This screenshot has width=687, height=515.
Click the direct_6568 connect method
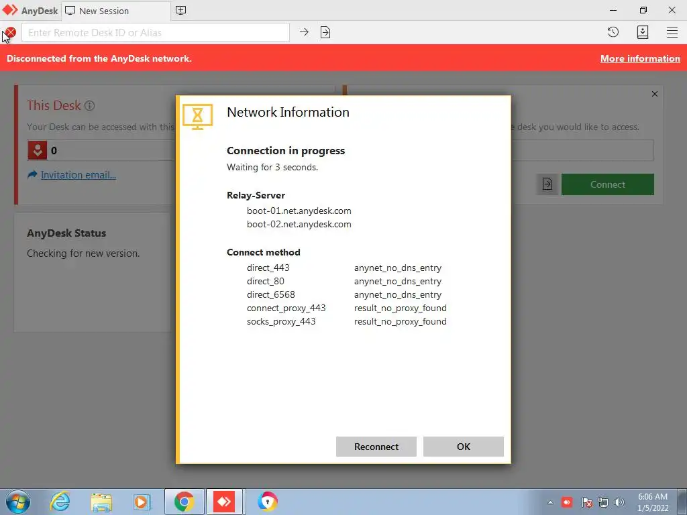(x=271, y=295)
